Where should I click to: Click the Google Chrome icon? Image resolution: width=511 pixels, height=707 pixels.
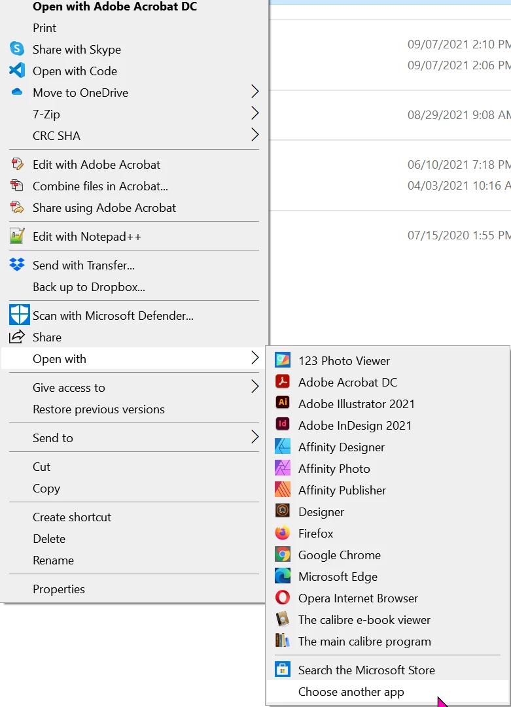(283, 554)
